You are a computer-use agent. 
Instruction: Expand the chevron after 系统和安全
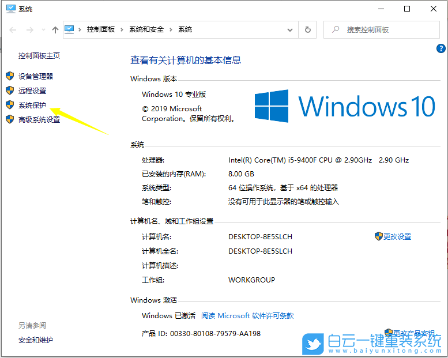coord(171,30)
